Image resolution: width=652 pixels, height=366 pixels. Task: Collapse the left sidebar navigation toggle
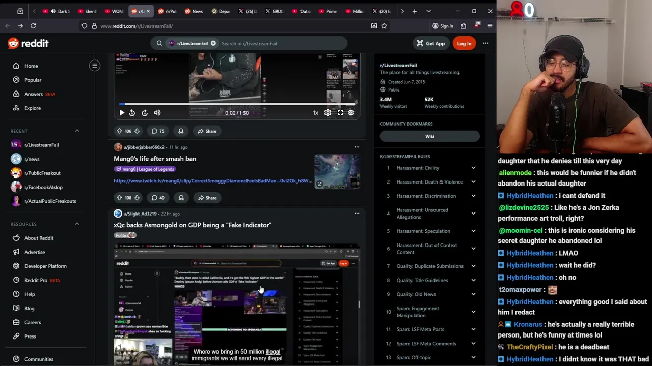point(95,66)
